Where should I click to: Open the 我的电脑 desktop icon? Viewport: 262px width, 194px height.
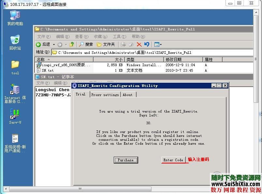tap(15, 16)
